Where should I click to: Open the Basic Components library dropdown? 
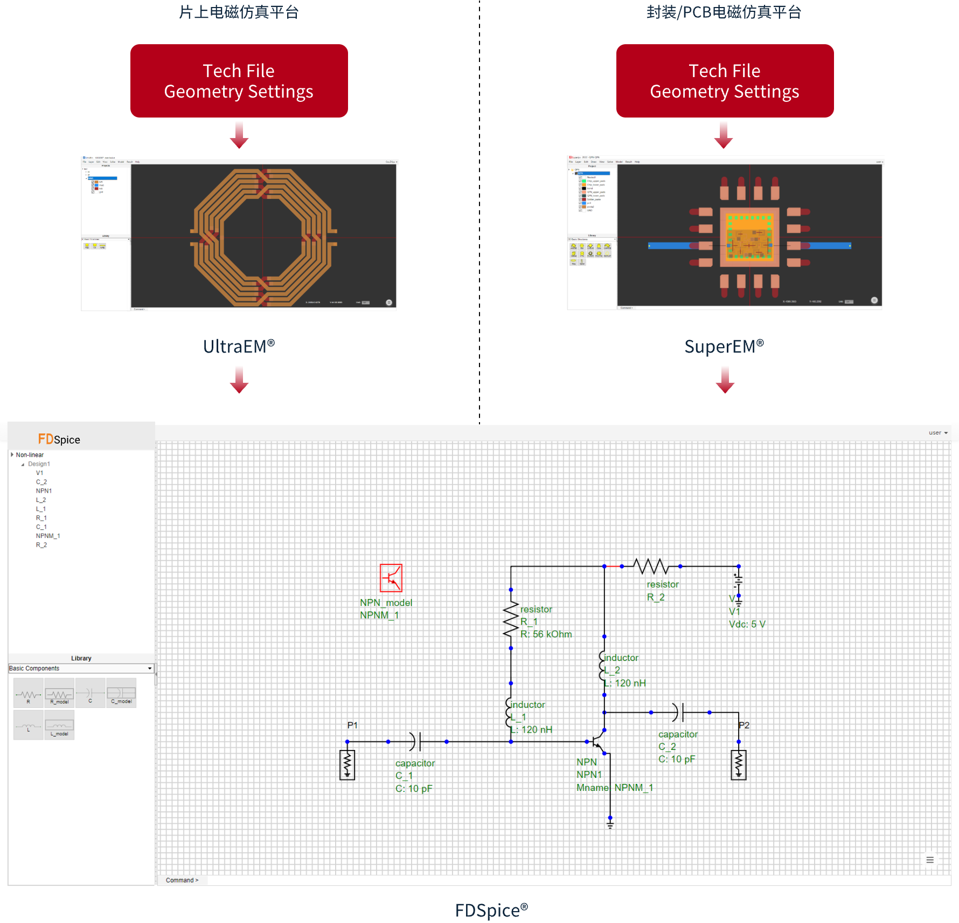click(x=149, y=669)
